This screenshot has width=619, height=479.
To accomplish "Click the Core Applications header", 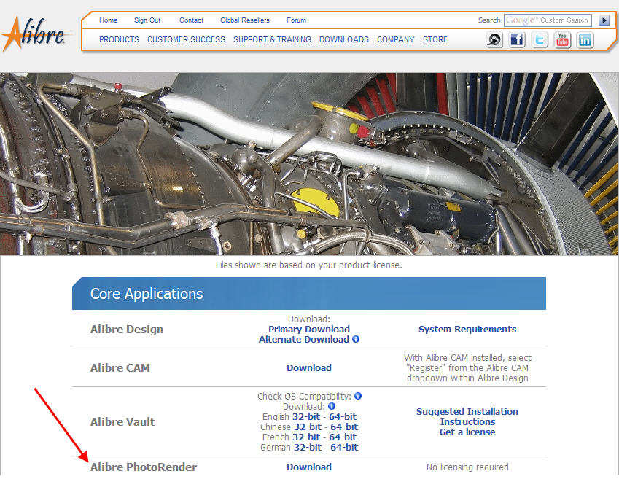I will click(x=309, y=293).
